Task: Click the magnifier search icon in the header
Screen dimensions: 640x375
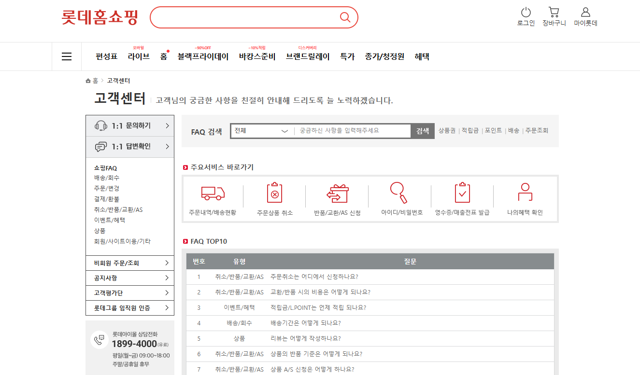Action: point(345,17)
